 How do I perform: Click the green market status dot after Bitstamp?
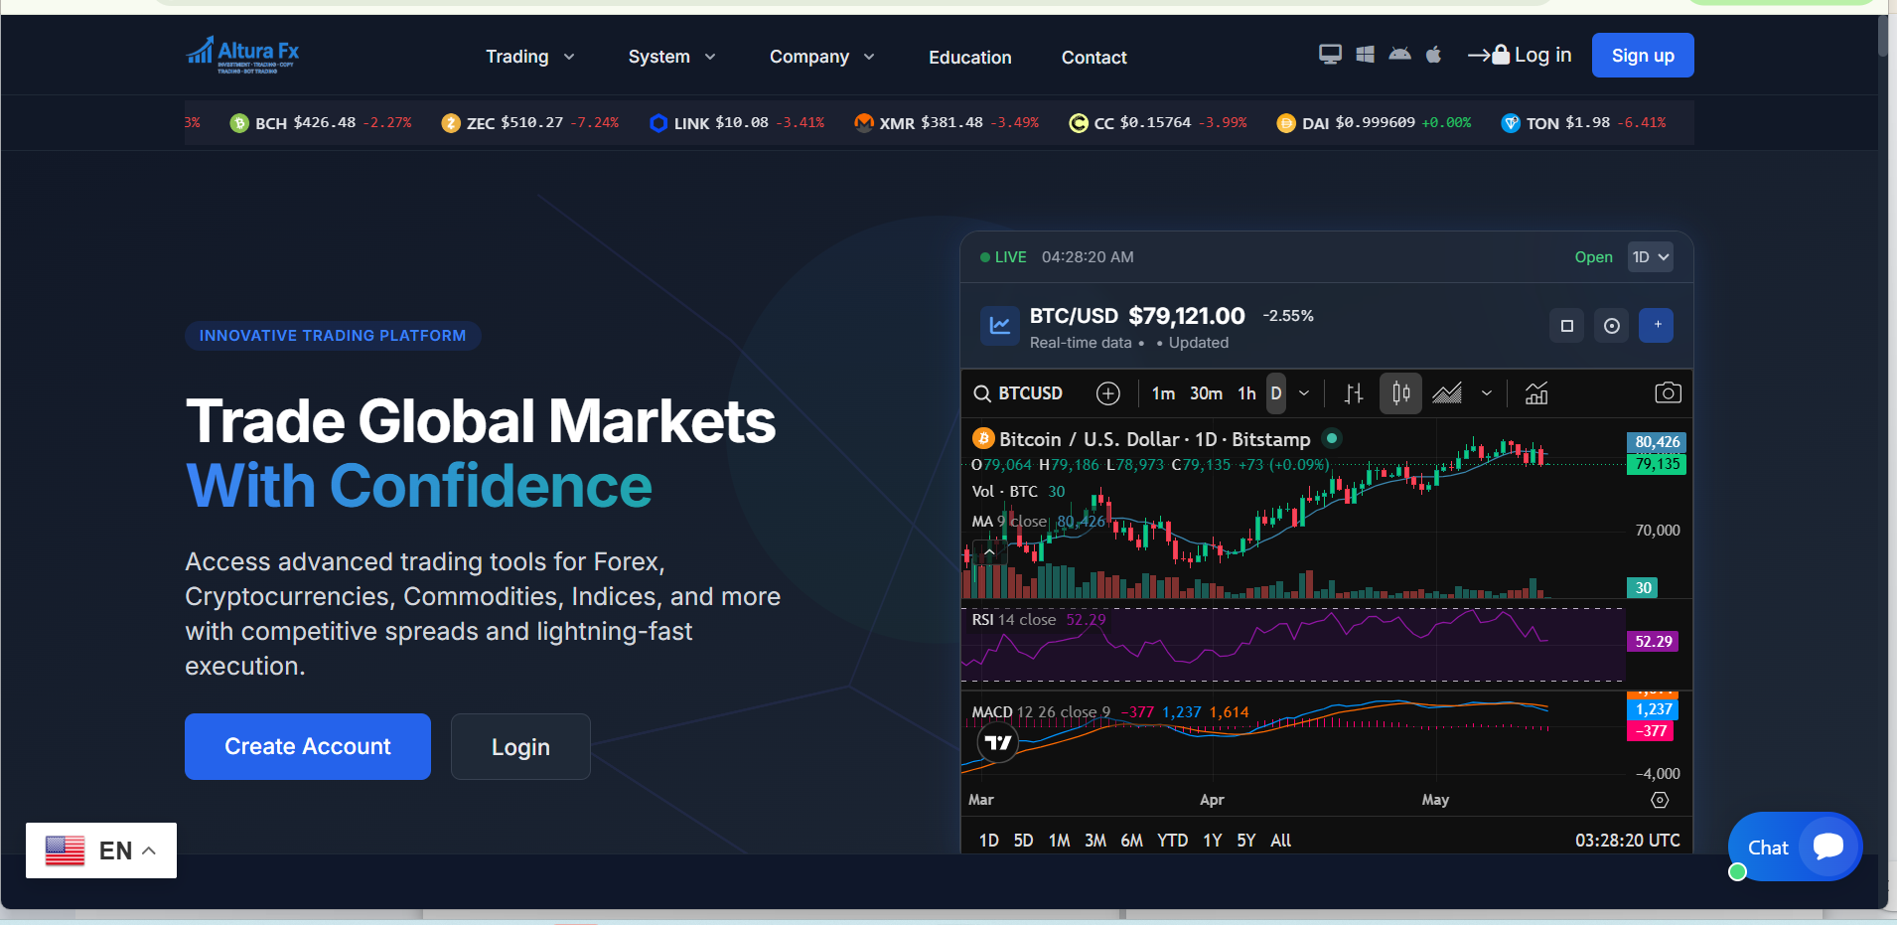[1333, 438]
